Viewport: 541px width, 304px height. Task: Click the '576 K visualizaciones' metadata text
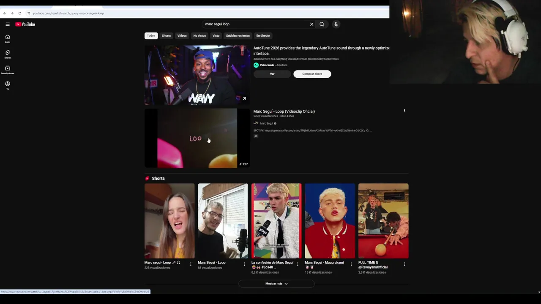266,116
